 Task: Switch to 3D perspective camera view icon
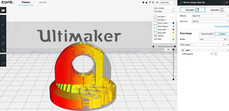tap(143, 2)
